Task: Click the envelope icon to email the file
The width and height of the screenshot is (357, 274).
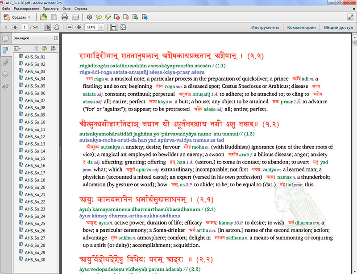Action: coord(75,17)
